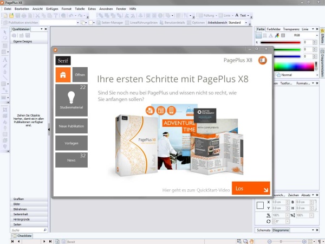Expand the Bildrahmen section
The image size is (325, 244).
[29, 209]
